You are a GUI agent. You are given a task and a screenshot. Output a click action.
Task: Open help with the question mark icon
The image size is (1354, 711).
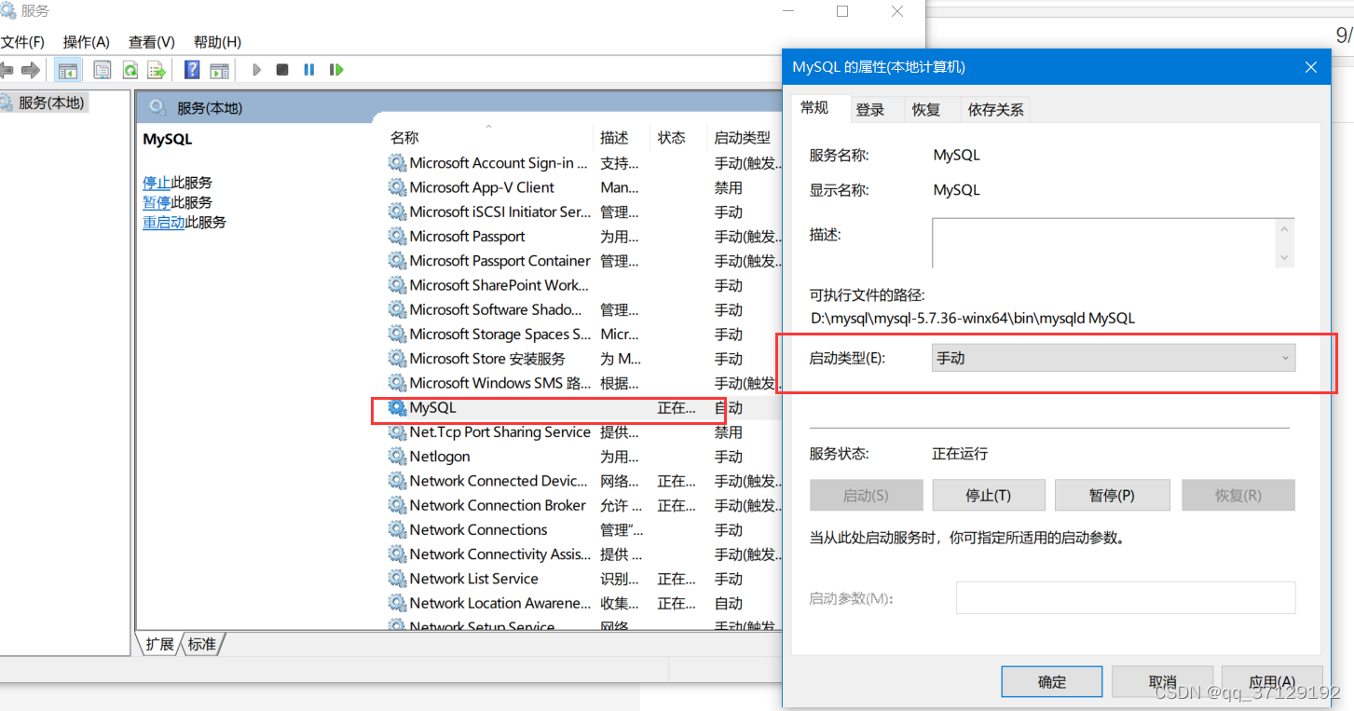coord(192,70)
